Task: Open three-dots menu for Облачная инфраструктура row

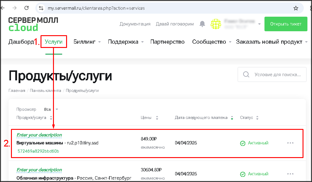Action: coord(290,174)
